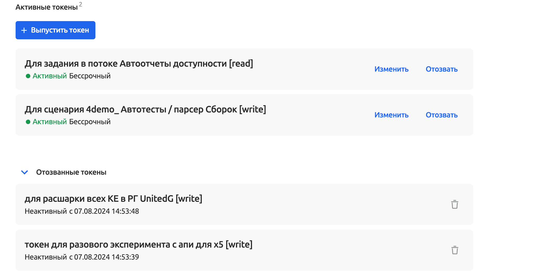Click Изменить for the 4demo_ Автотесты token
This screenshot has height=277, width=546.
(x=391, y=115)
